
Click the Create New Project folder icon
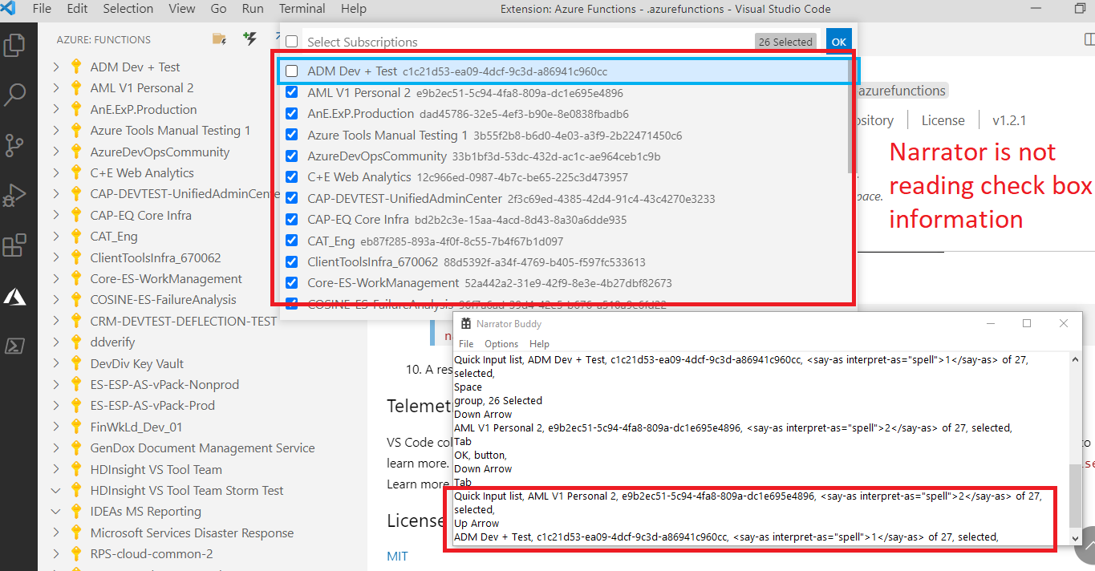(218, 38)
